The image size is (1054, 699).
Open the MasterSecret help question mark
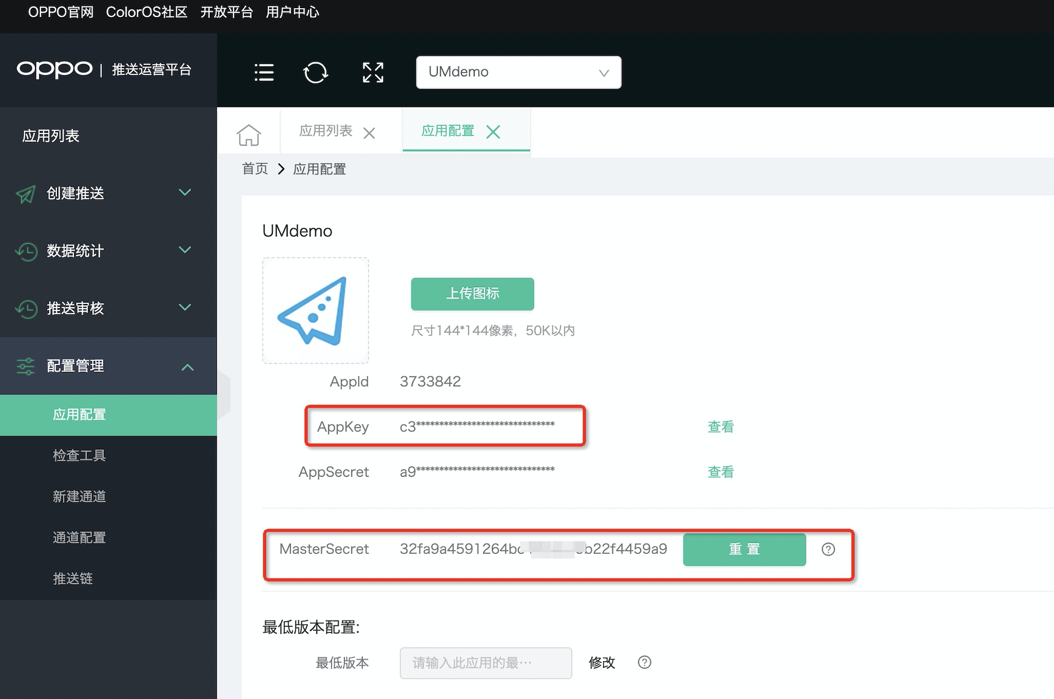tap(828, 549)
